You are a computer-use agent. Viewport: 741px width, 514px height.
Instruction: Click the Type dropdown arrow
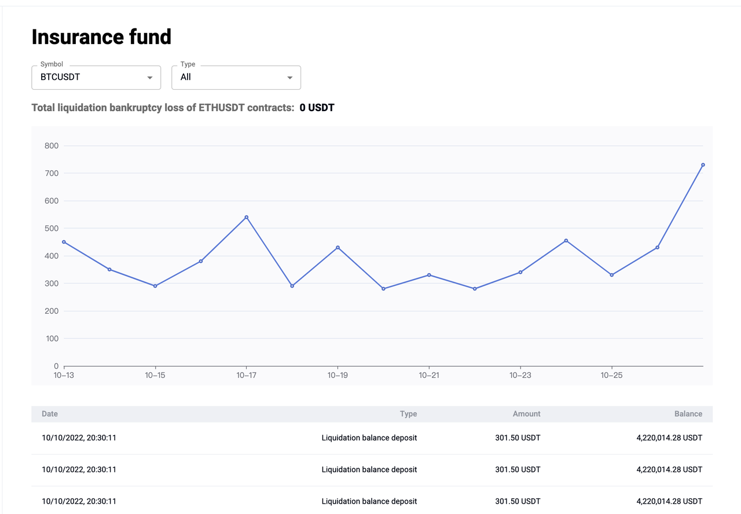(289, 78)
